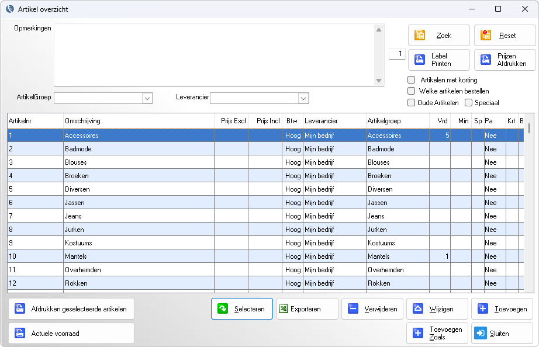The height and width of the screenshot is (347, 539).
Task: Click the Prijzen Afdrukken printer icon
Action: point(486,60)
